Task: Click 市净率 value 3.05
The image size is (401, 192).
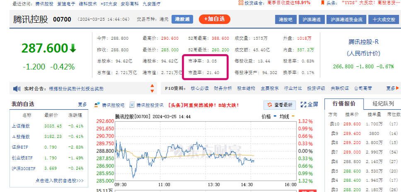Action: (211, 61)
